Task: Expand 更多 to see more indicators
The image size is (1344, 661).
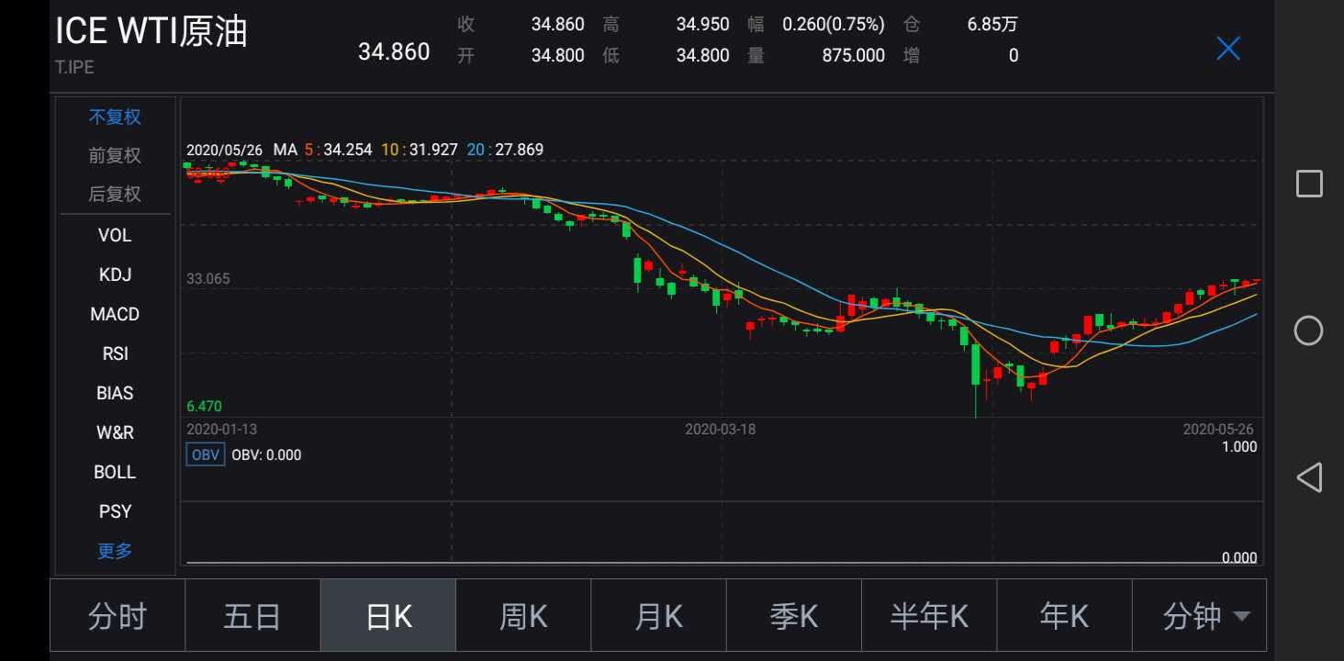Action: tap(114, 550)
